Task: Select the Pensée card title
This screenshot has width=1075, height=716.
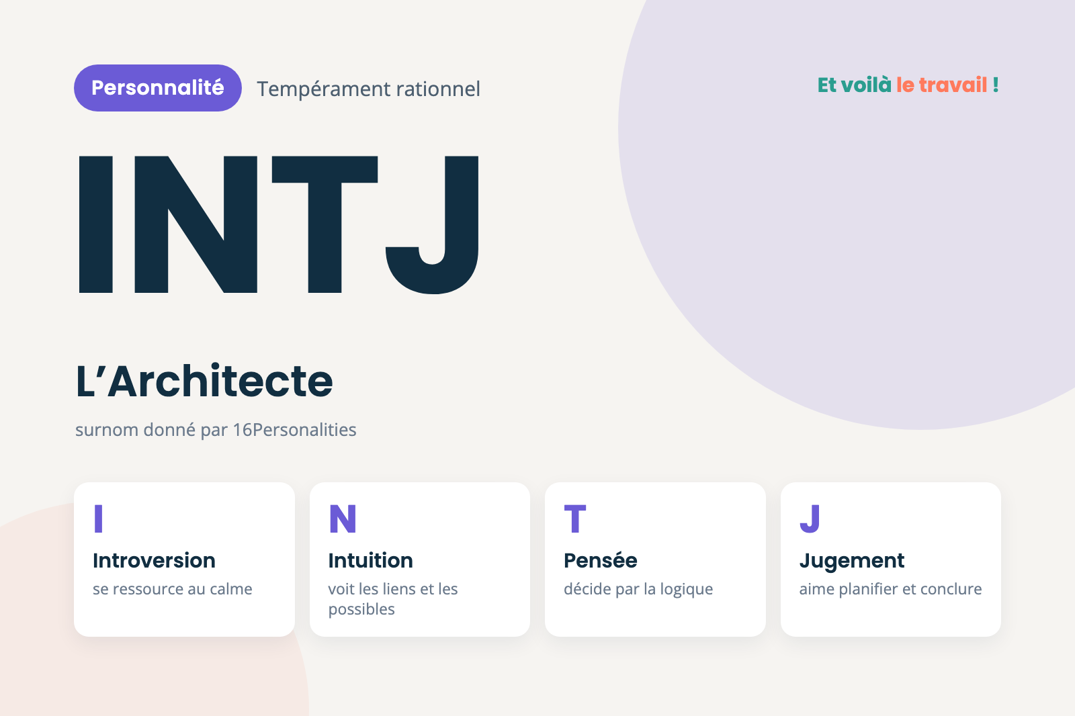Action: pyautogui.click(x=601, y=560)
